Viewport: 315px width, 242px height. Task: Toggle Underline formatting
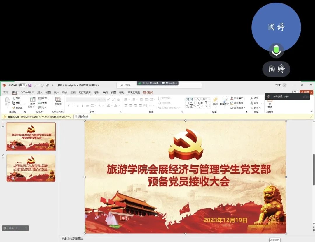point(78,105)
